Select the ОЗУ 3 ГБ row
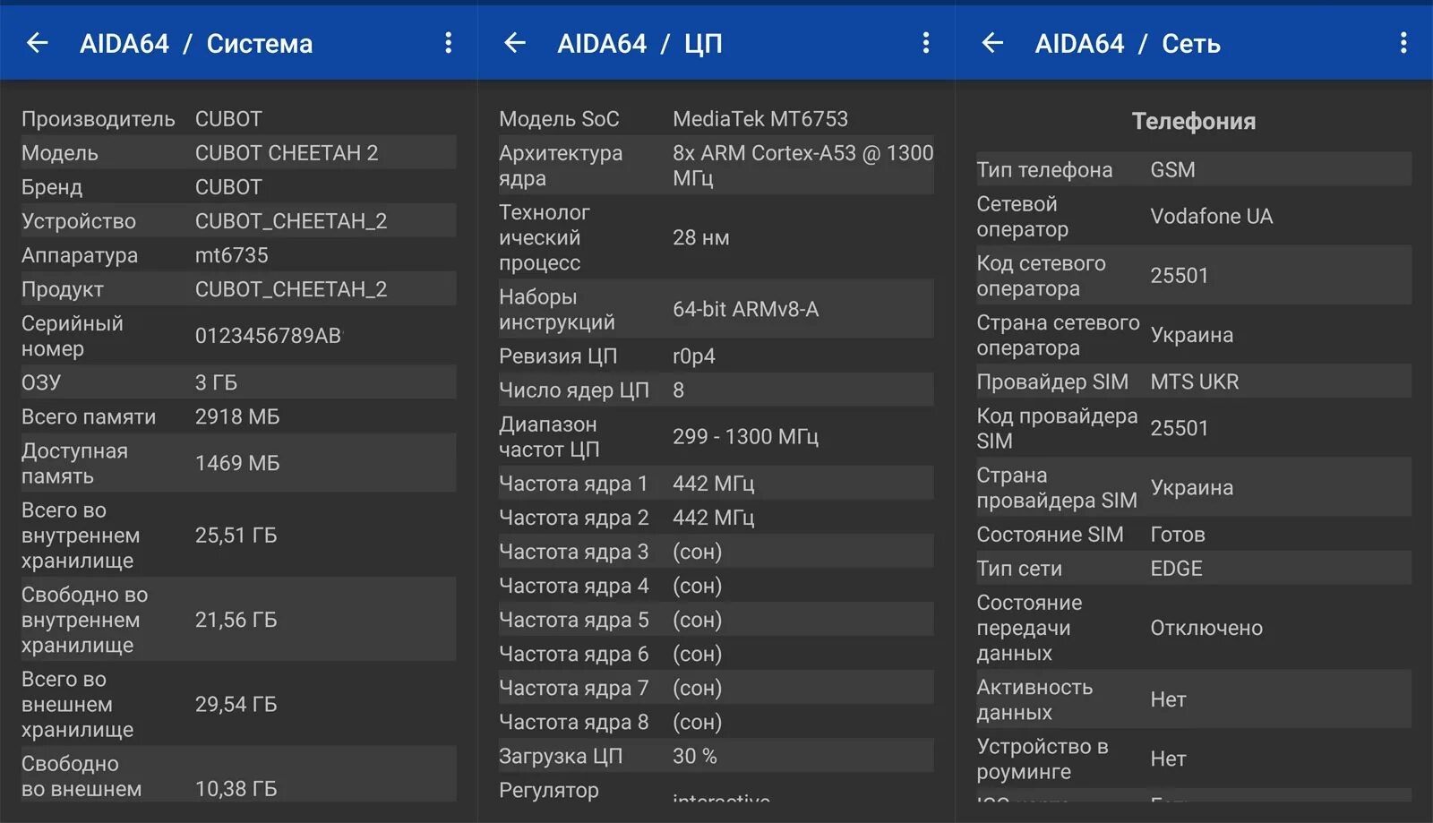The image size is (1433, 823). point(238,382)
